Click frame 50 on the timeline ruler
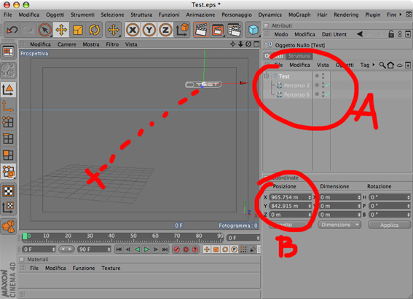 tap(133, 236)
